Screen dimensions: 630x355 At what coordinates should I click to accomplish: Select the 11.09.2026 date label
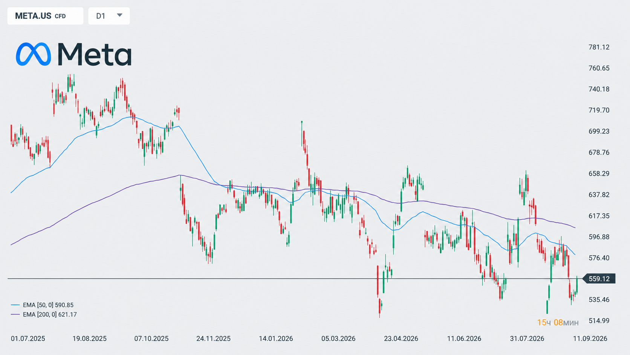tap(590, 339)
